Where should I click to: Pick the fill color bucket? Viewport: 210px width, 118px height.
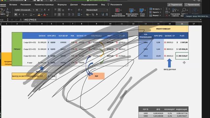[x=39, y=14]
